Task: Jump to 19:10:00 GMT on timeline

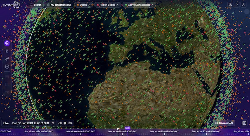Action: (38, 132)
